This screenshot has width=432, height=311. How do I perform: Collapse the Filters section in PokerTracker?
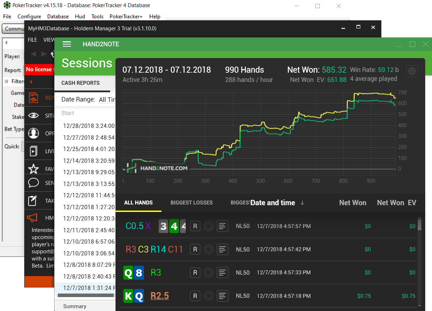pyautogui.click(x=6, y=81)
